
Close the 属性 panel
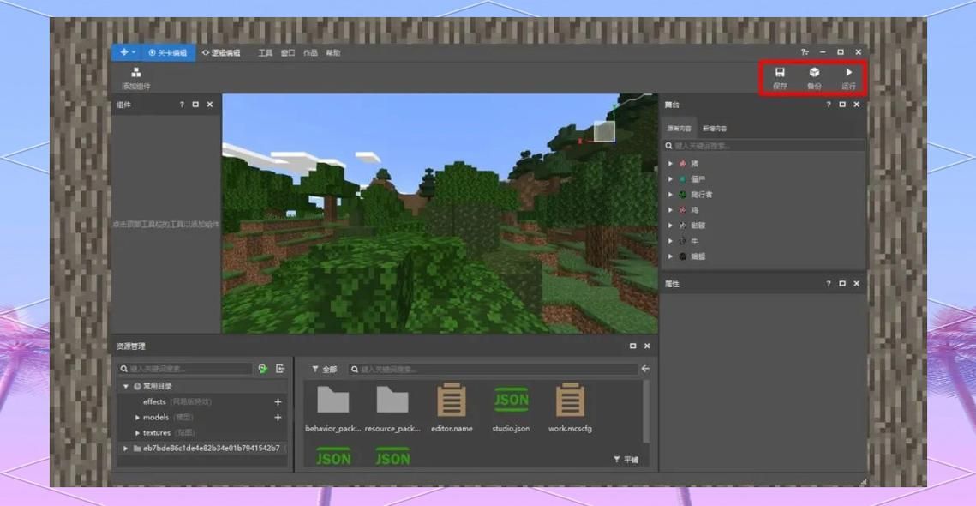857,284
